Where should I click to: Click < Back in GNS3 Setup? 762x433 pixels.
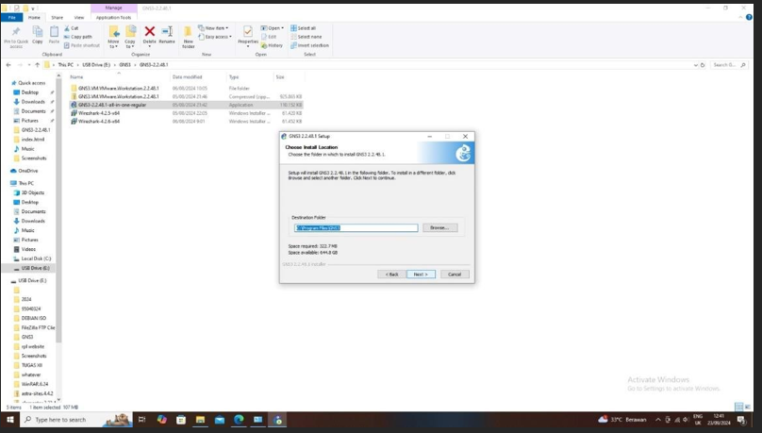[x=391, y=275]
